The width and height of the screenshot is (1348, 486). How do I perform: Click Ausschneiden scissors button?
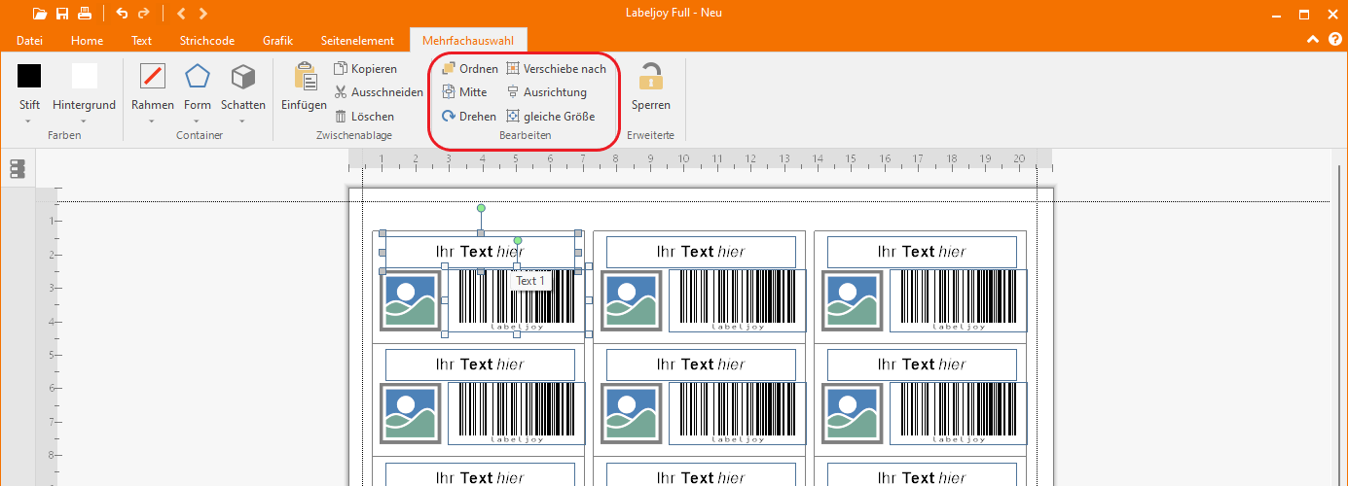point(379,92)
